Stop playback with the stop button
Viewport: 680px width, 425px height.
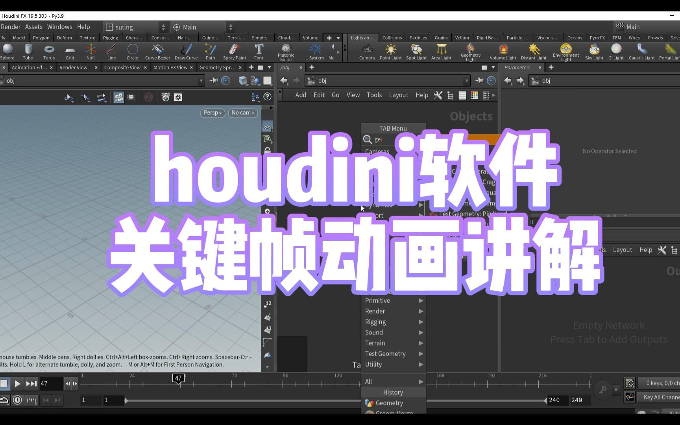(x=4, y=383)
